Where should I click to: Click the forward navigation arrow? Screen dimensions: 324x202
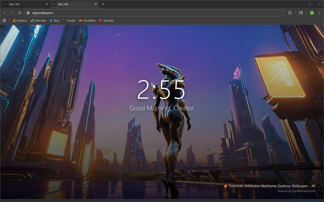tap(12, 13)
